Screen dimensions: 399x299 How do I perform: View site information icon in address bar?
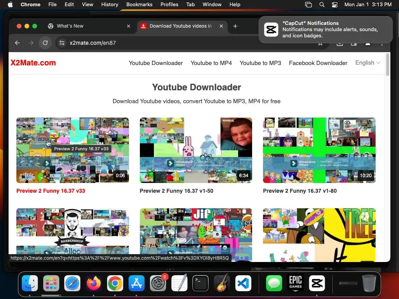(62, 43)
